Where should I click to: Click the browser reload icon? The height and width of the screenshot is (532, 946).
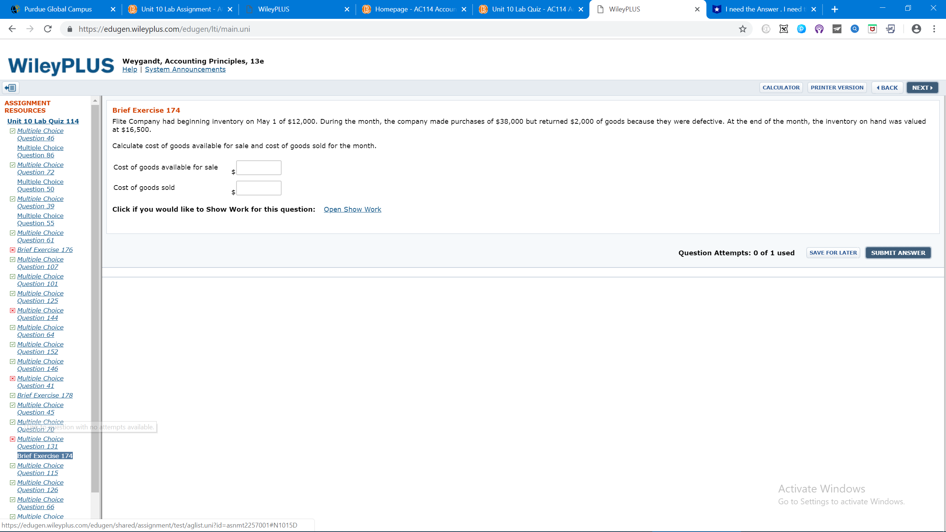[48, 29]
